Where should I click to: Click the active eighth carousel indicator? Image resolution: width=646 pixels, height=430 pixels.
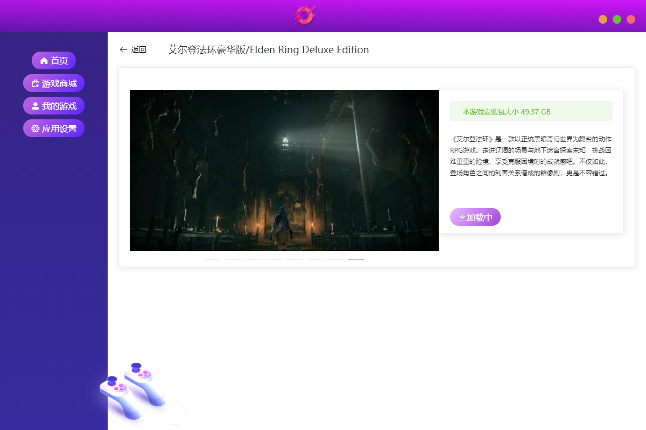pos(356,259)
